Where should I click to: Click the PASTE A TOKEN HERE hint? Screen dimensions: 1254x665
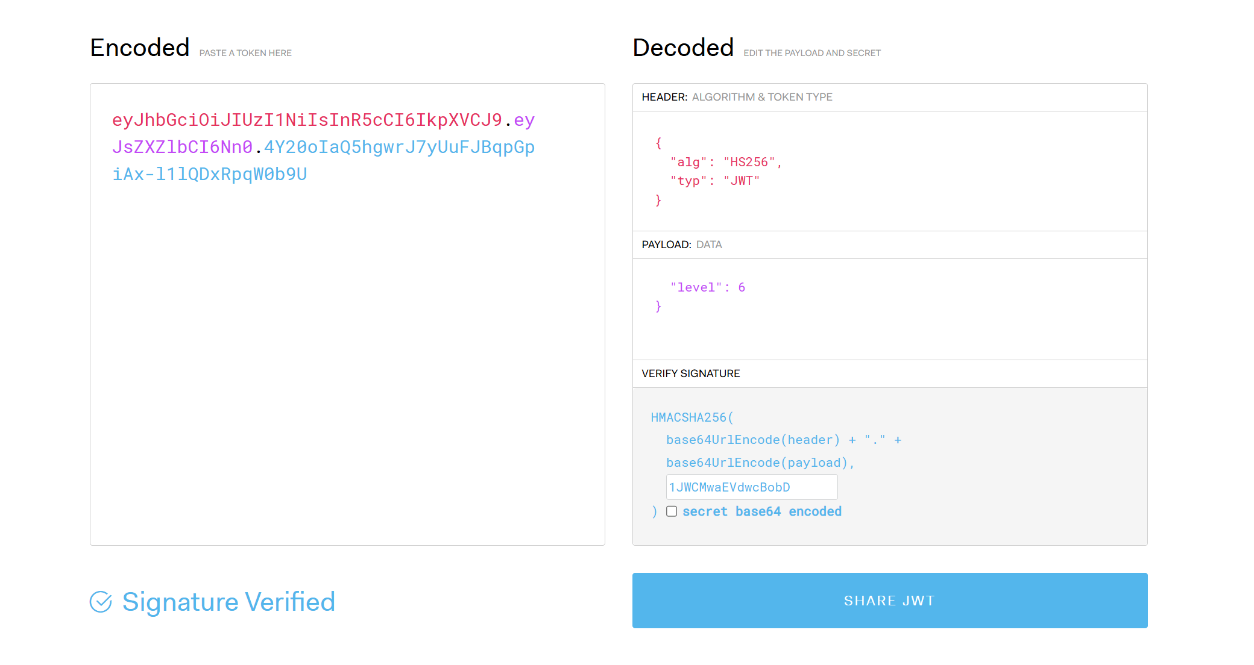click(x=245, y=53)
